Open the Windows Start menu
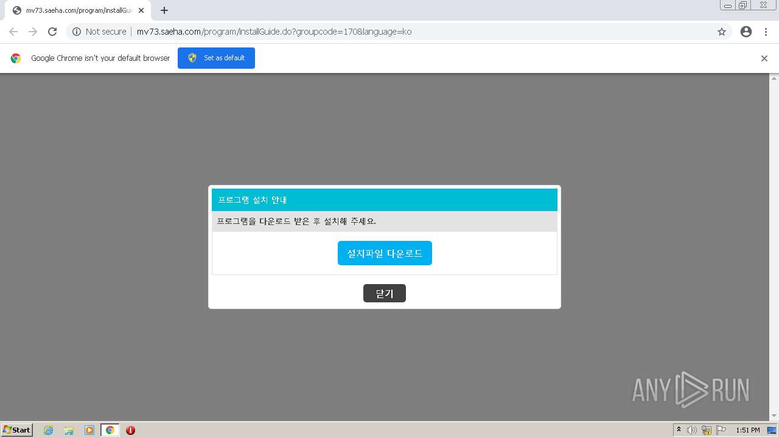This screenshot has width=779, height=438. [16, 429]
